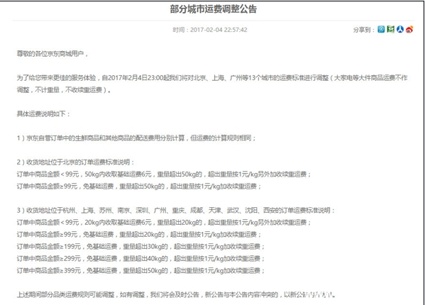This screenshot has height=305, width=425.
Task: Click the line 具体运费说明如下
Action: pos(43,114)
